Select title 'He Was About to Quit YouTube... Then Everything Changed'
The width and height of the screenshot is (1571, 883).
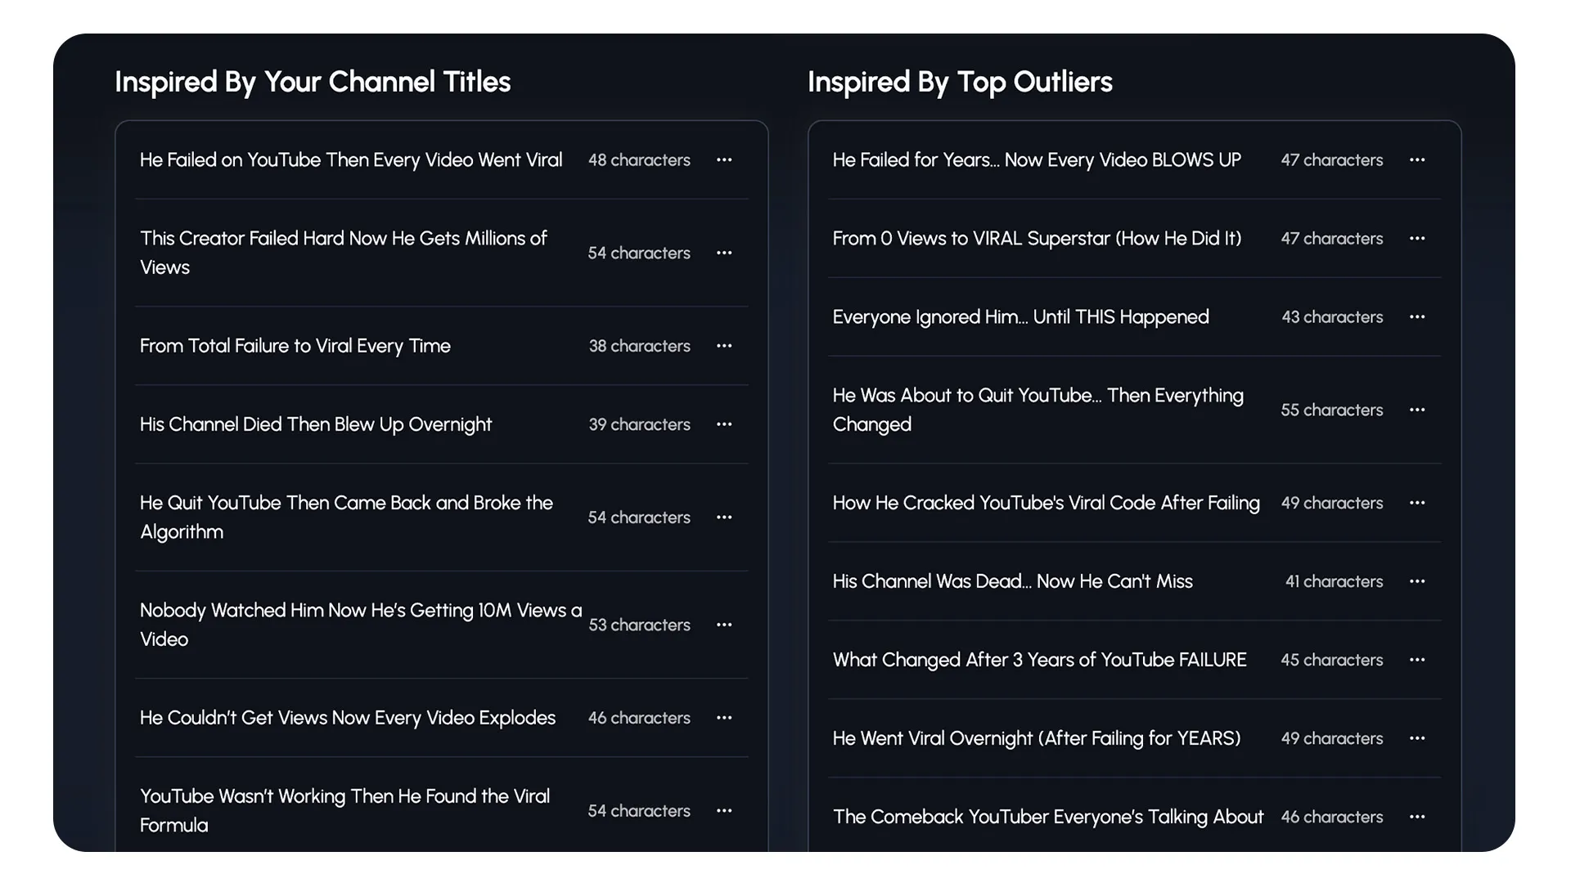[x=1038, y=410]
